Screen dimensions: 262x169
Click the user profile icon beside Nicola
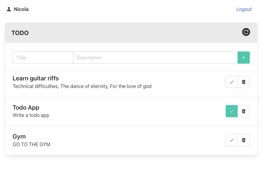pos(9,9)
